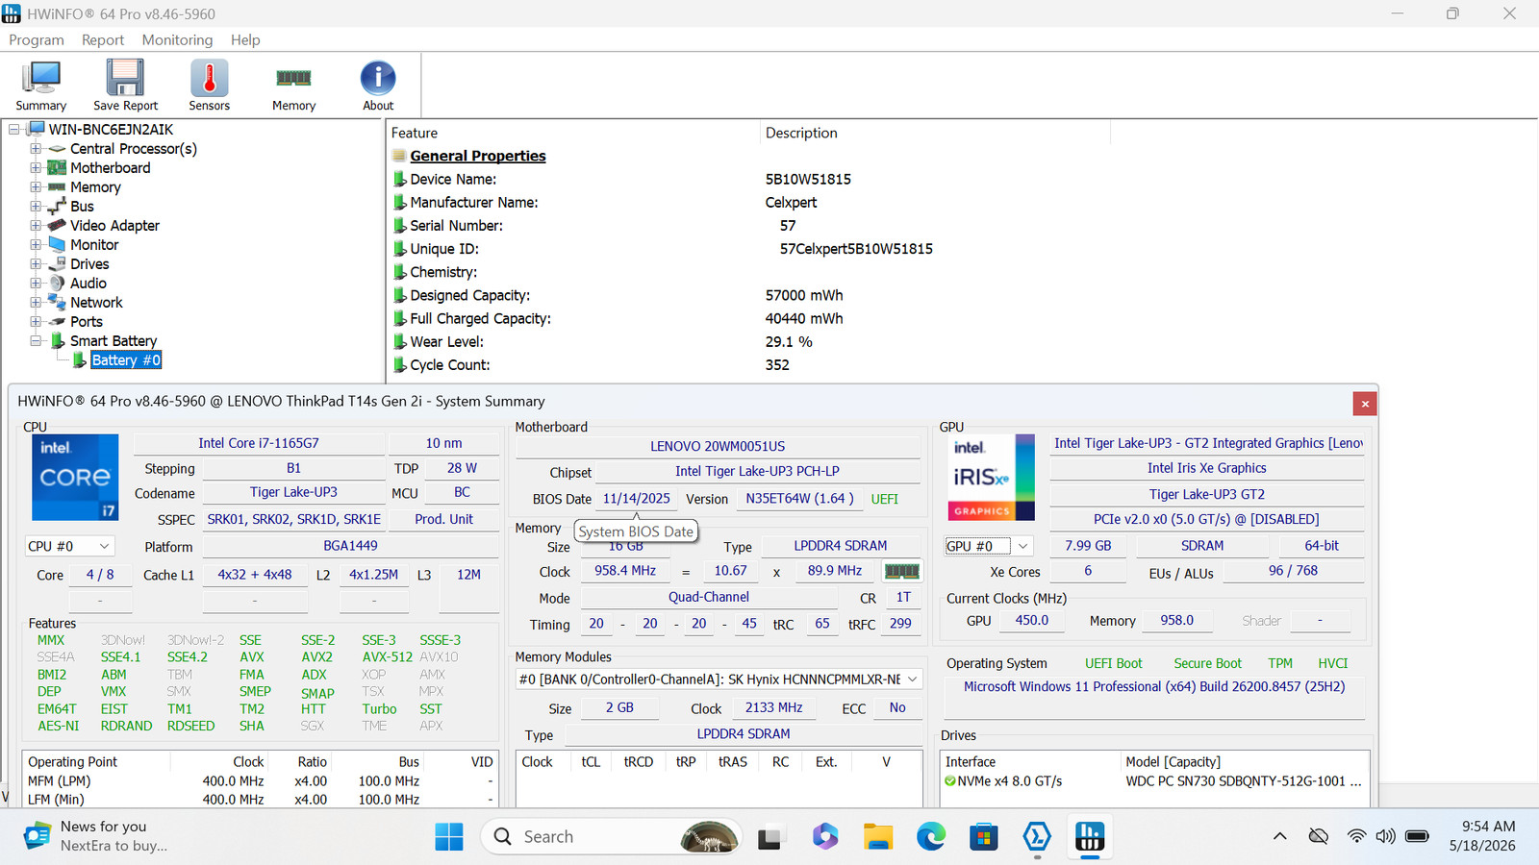Open the Sensors thermometer icon
Viewport: 1539px width, 865px height.
coord(209,86)
